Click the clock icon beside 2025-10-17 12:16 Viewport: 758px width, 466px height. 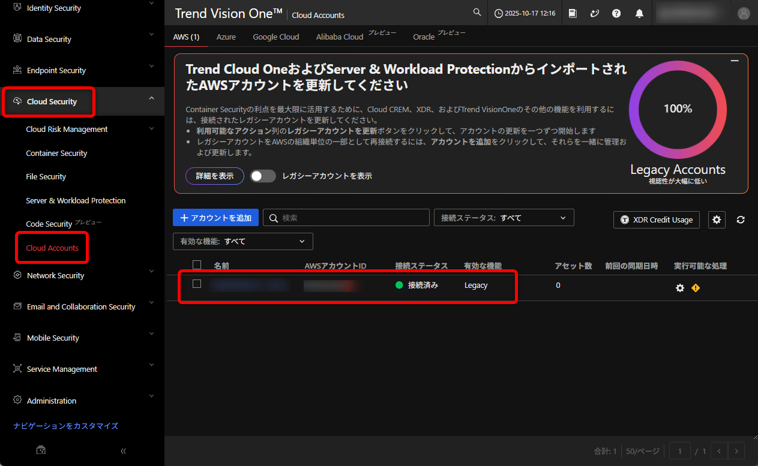click(498, 13)
